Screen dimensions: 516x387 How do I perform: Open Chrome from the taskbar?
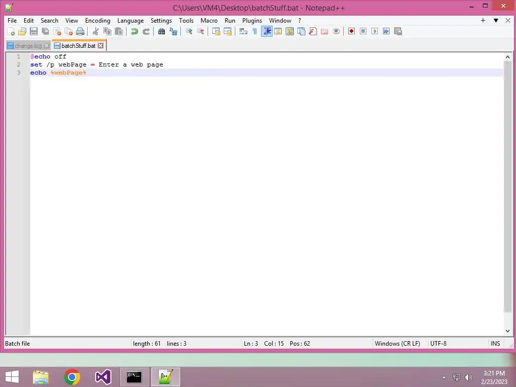72,377
